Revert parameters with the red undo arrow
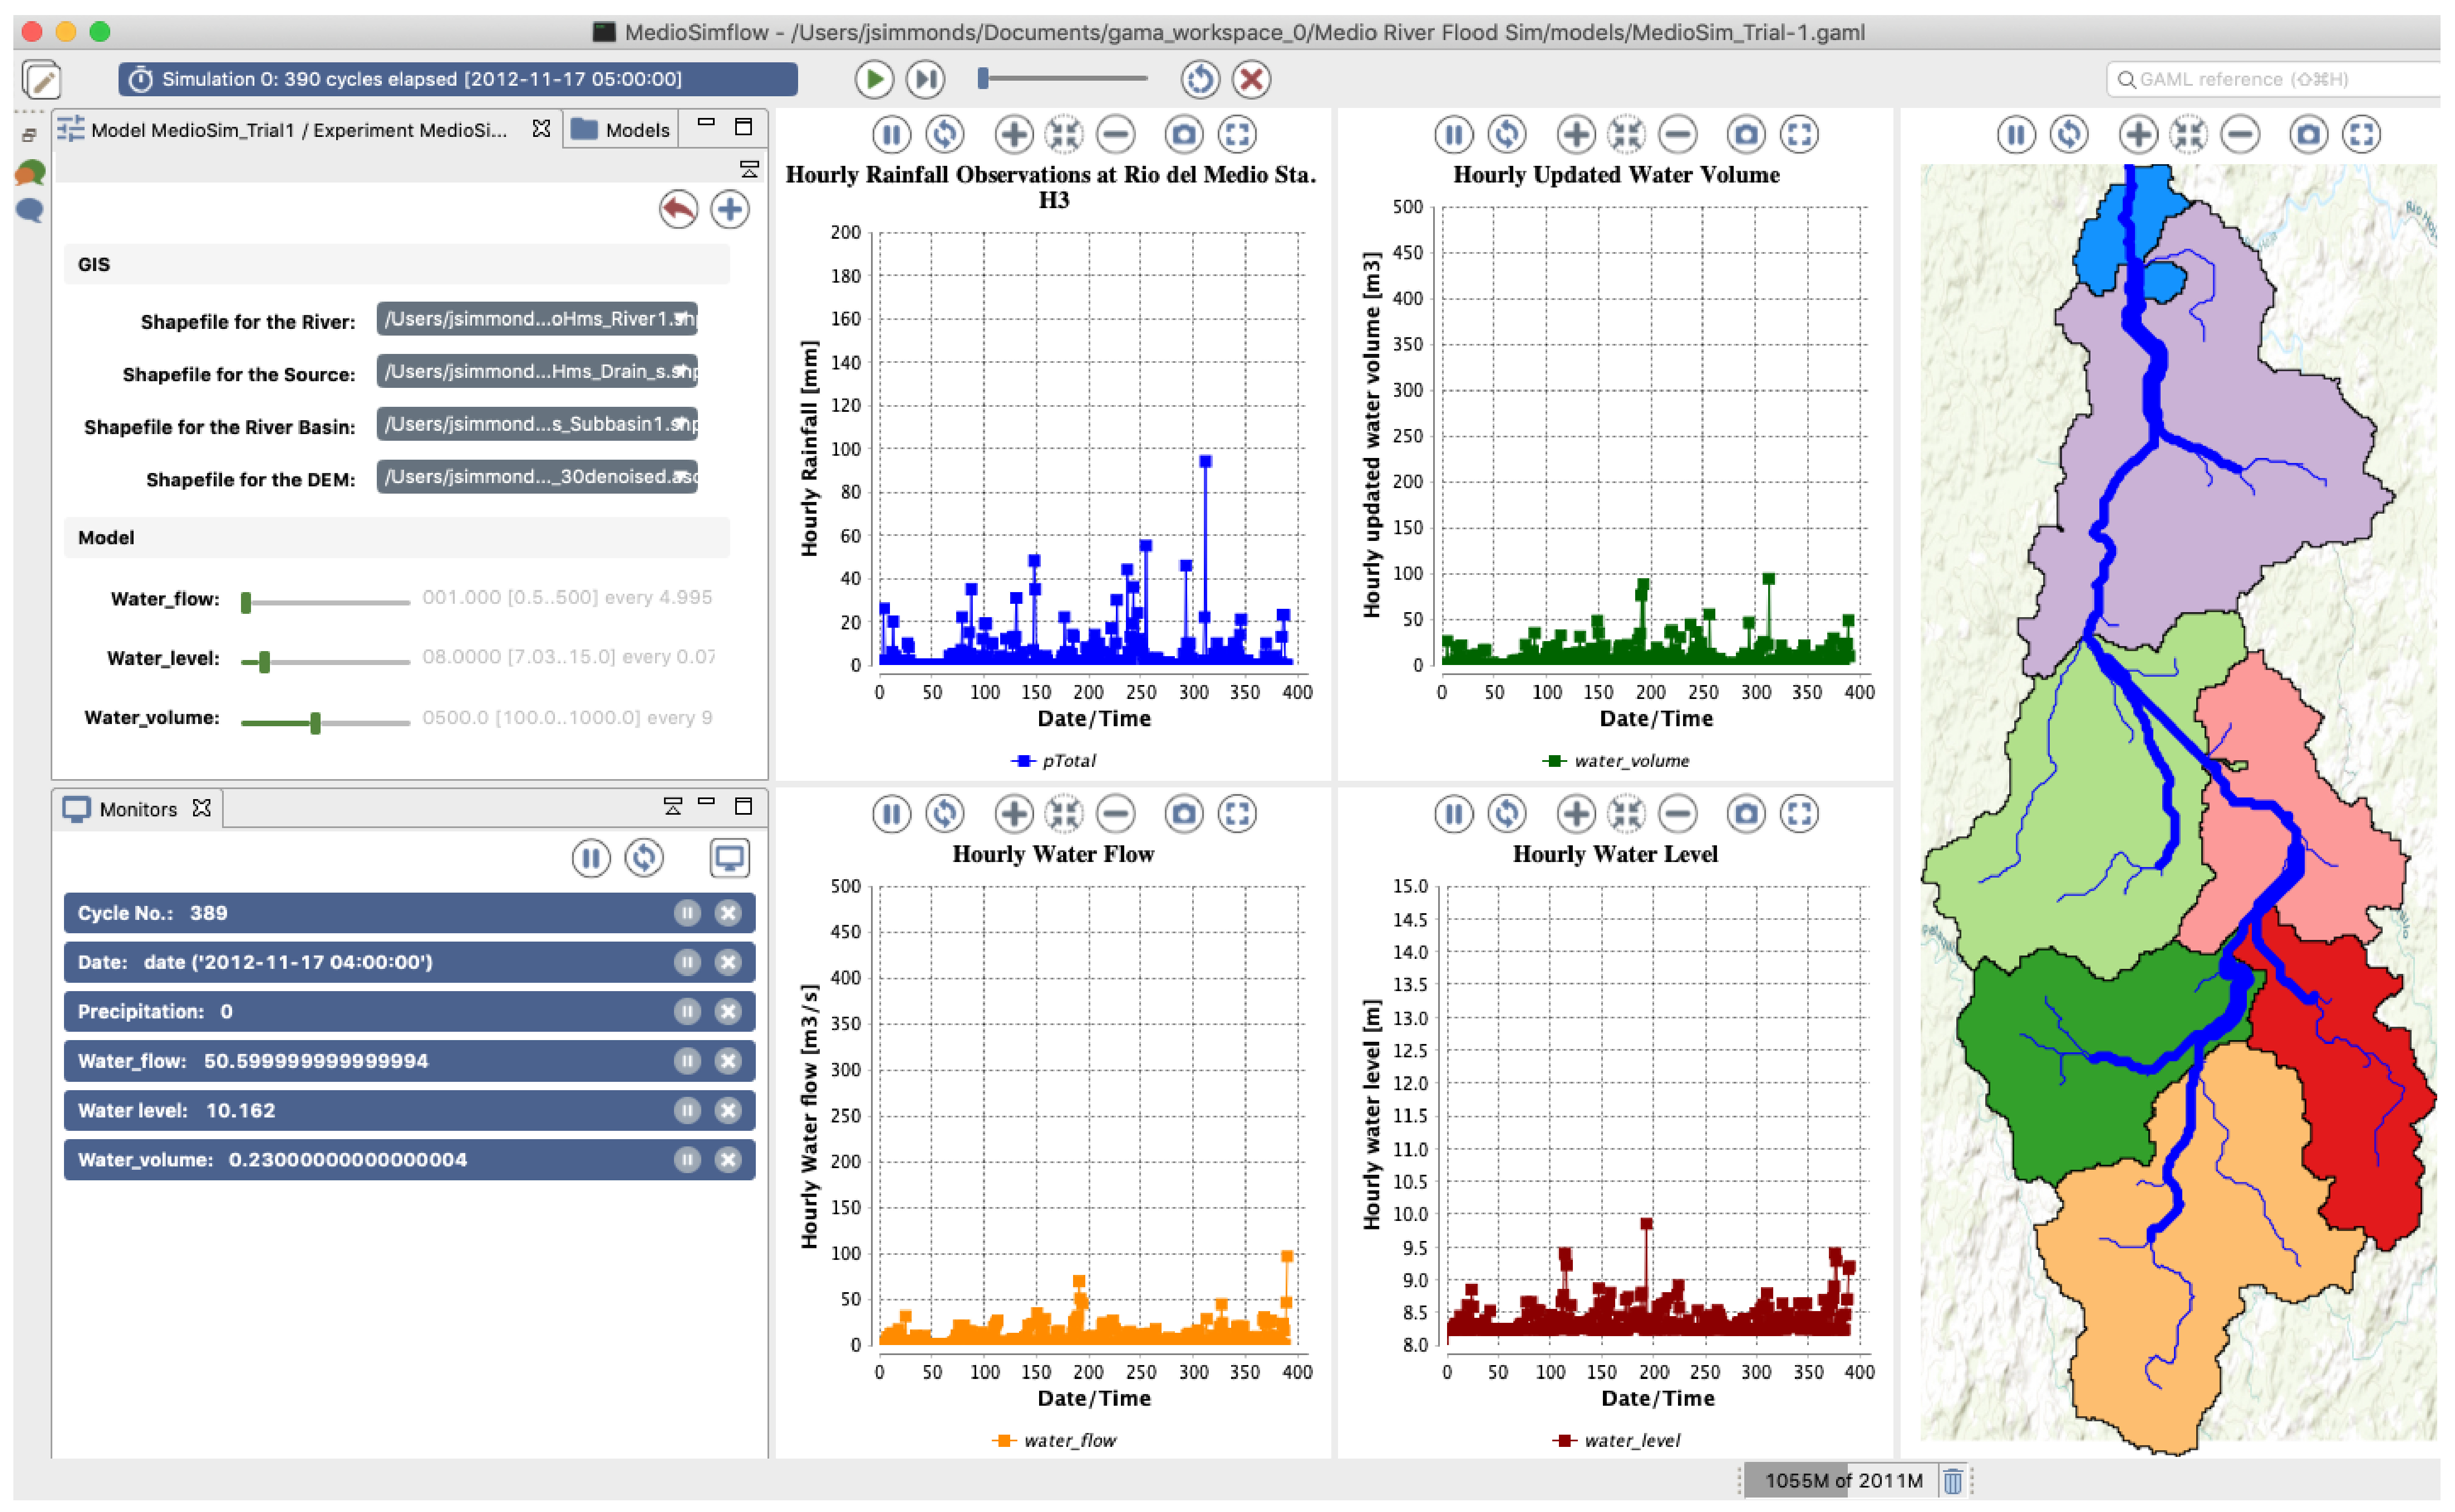 point(678,210)
